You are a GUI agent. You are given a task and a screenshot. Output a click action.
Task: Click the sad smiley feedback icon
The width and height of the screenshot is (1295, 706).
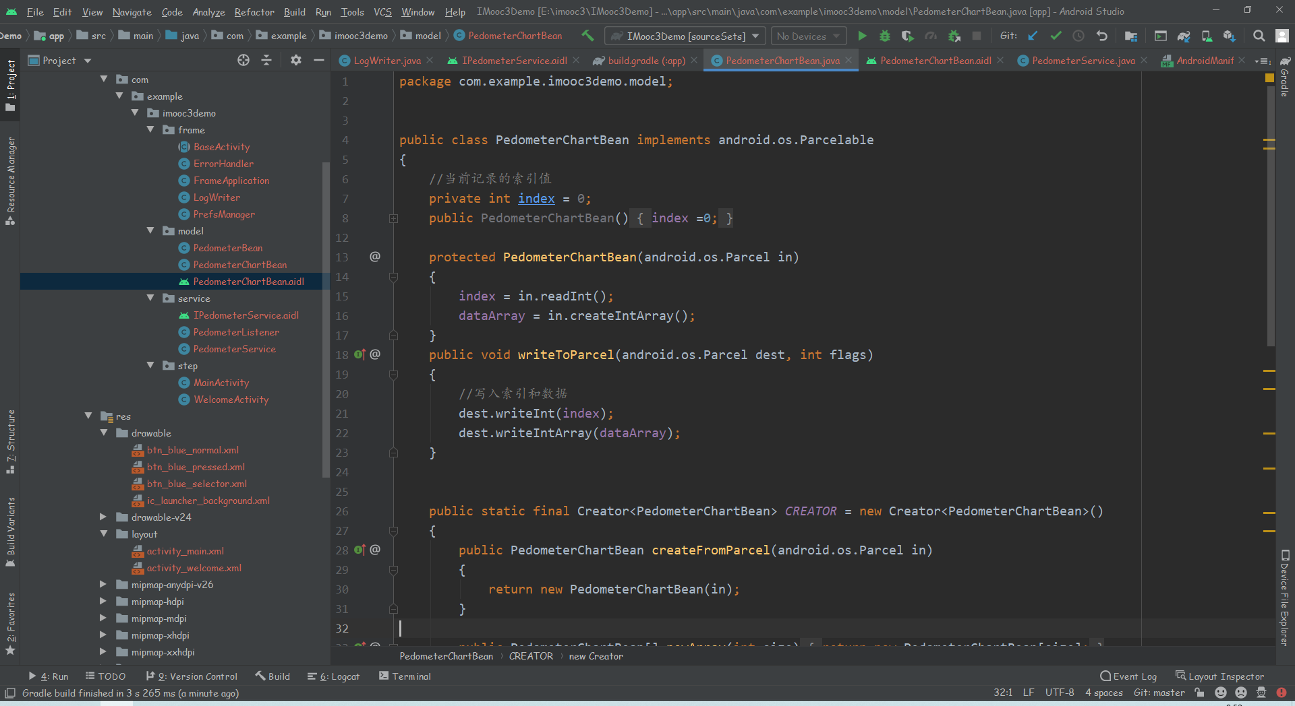pyautogui.click(x=1241, y=693)
